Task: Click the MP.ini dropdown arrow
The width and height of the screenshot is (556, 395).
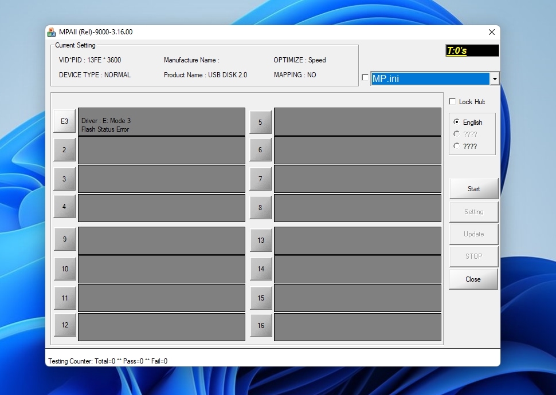Action: tap(494, 78)
